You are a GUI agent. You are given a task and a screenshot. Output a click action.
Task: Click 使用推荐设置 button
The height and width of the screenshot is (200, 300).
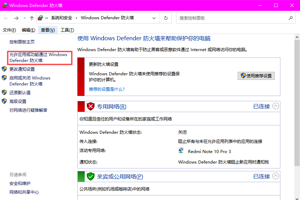click(256, 76)
